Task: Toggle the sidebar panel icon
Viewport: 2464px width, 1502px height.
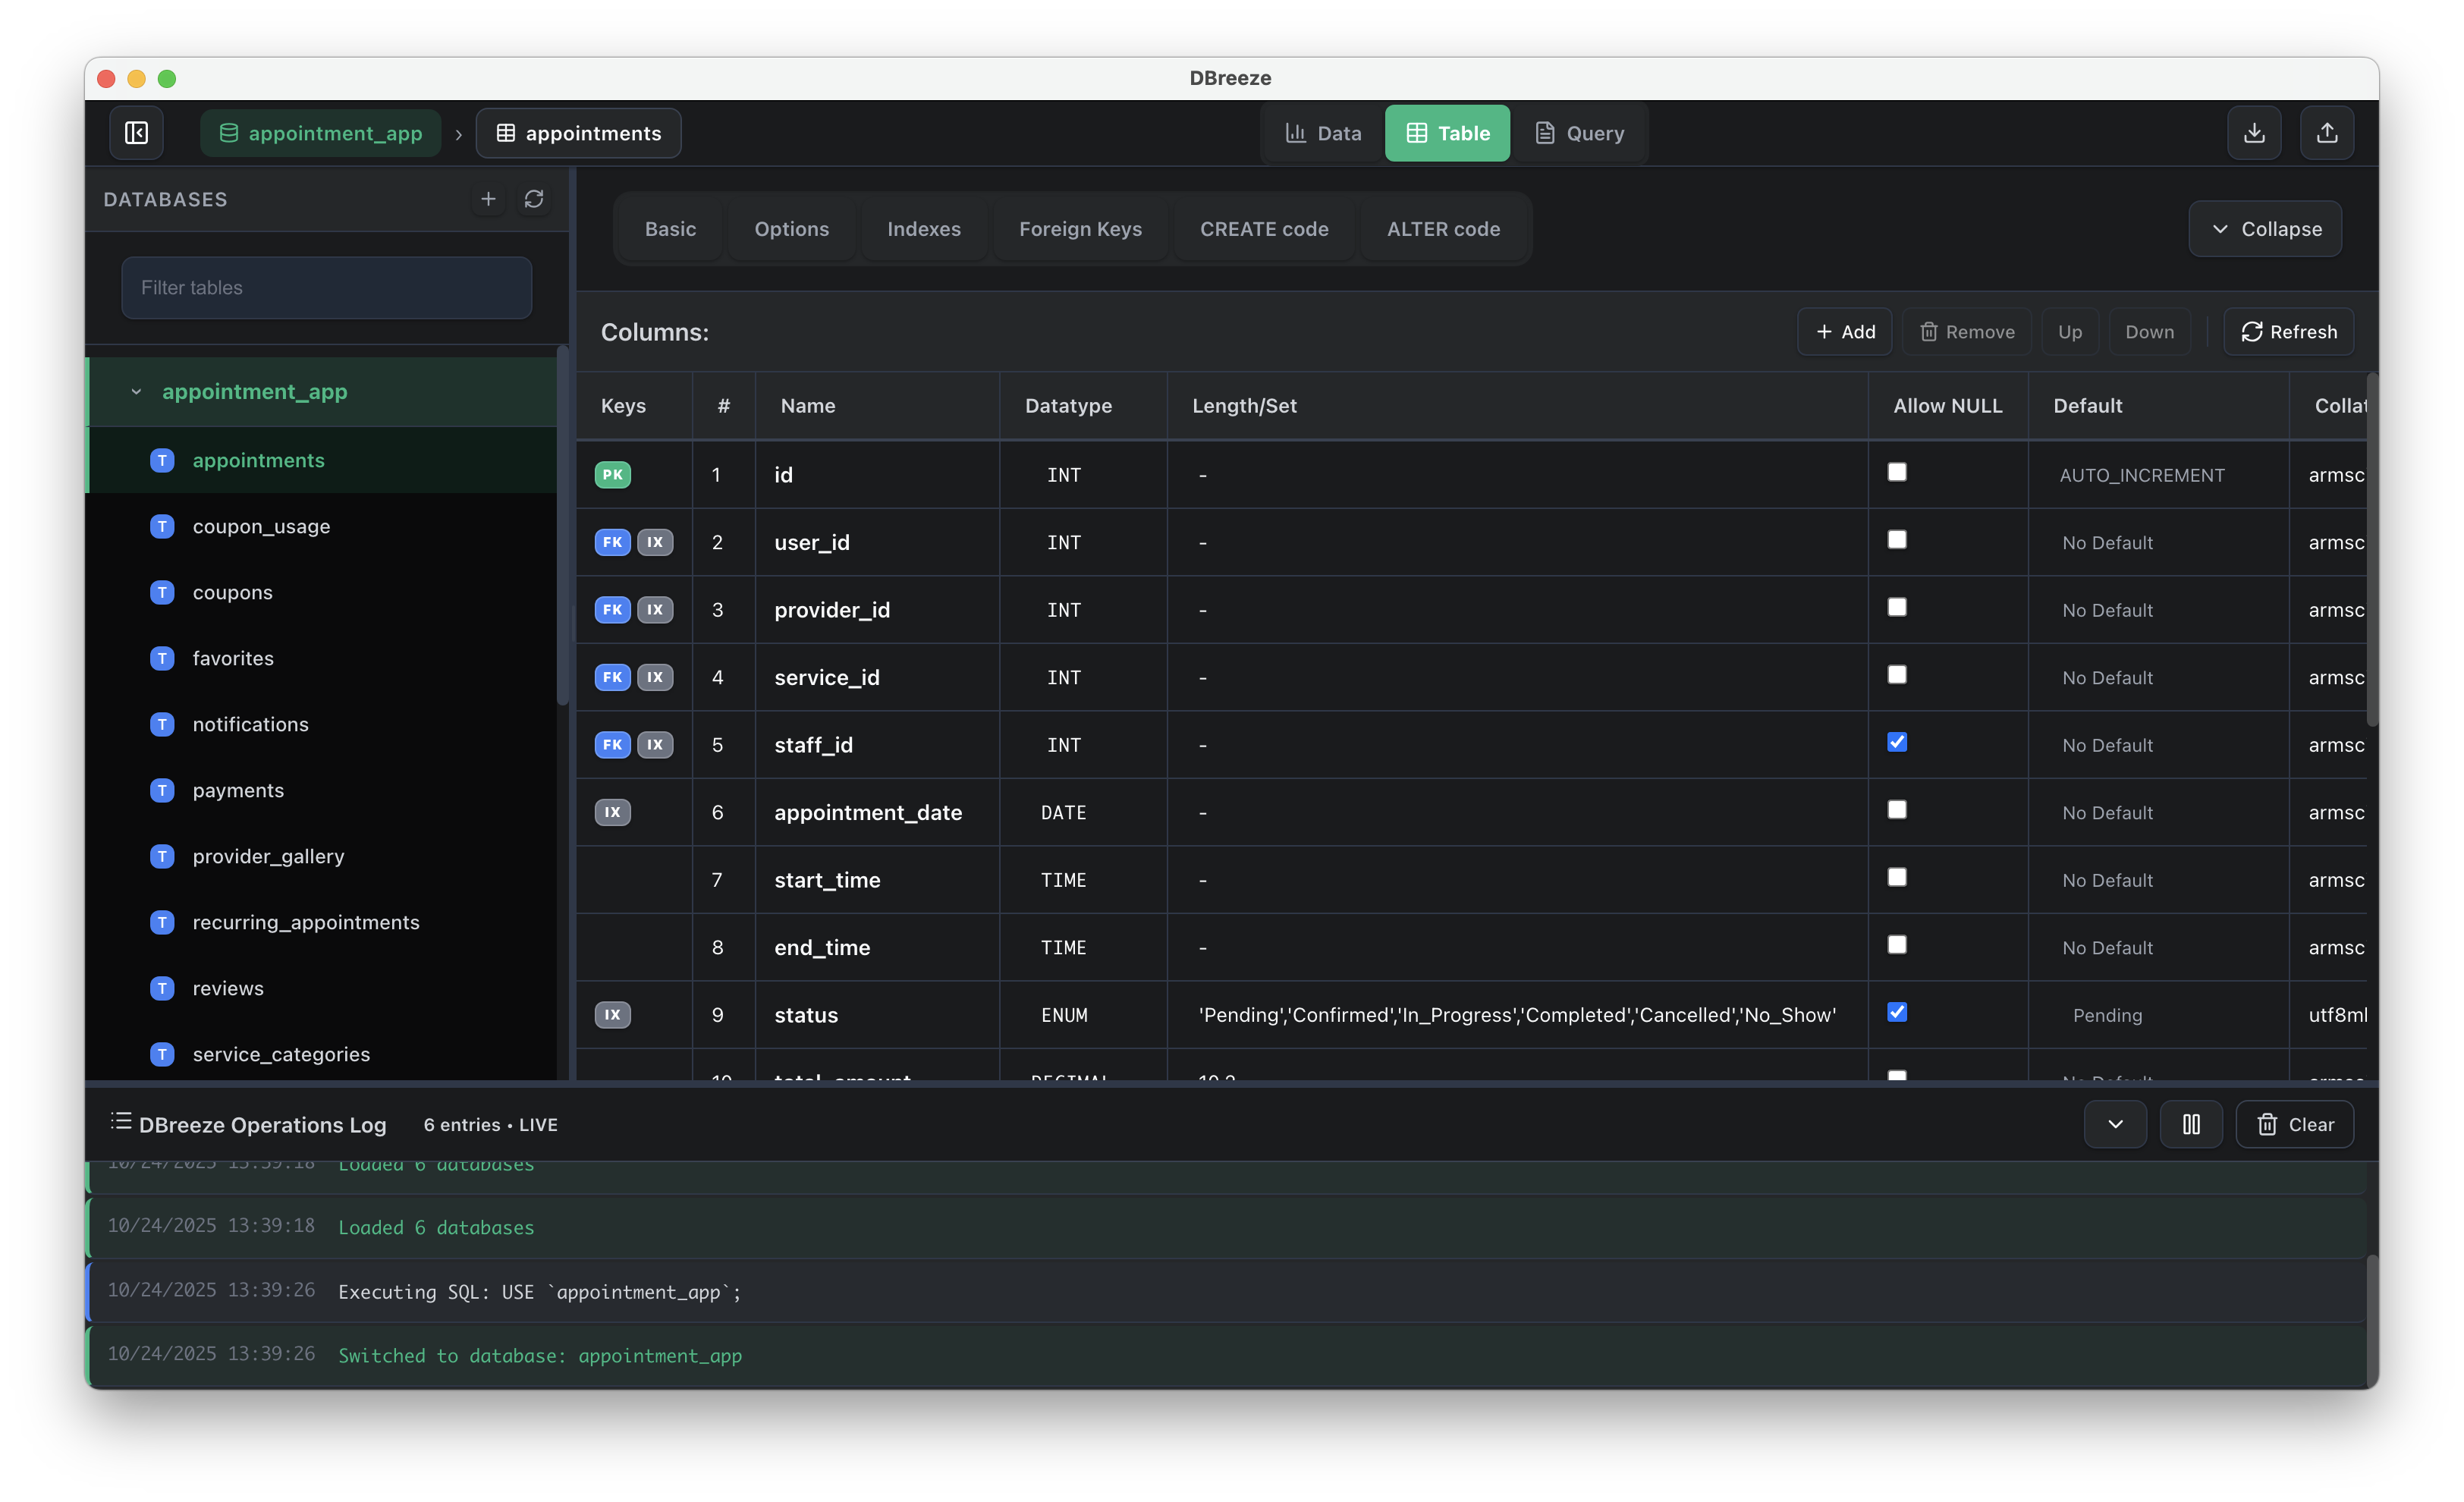Action: tap(136, 133)
